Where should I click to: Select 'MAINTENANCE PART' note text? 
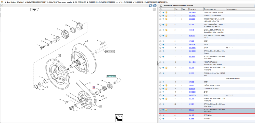(233, 79)
